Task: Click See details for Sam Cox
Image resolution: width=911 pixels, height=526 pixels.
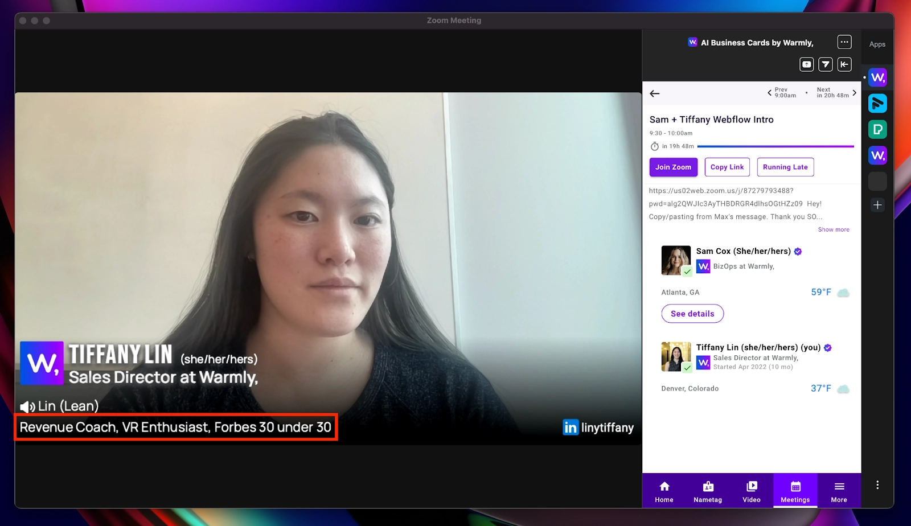Action: click(x=692, y=314)
